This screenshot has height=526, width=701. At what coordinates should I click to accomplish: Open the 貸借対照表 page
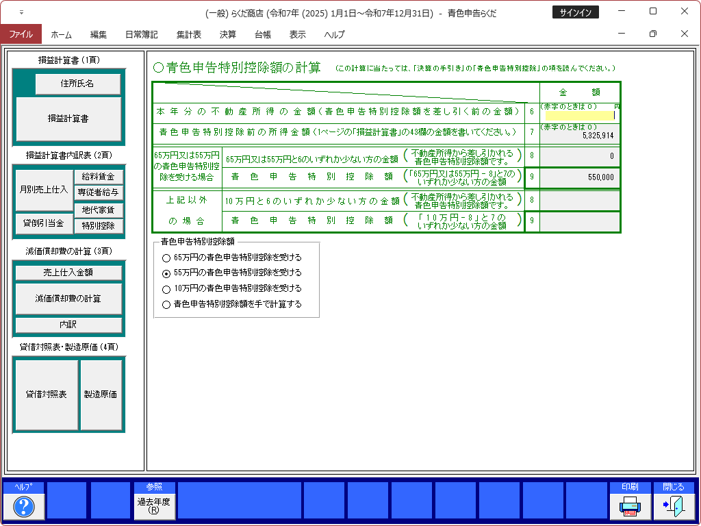point(47,394)
